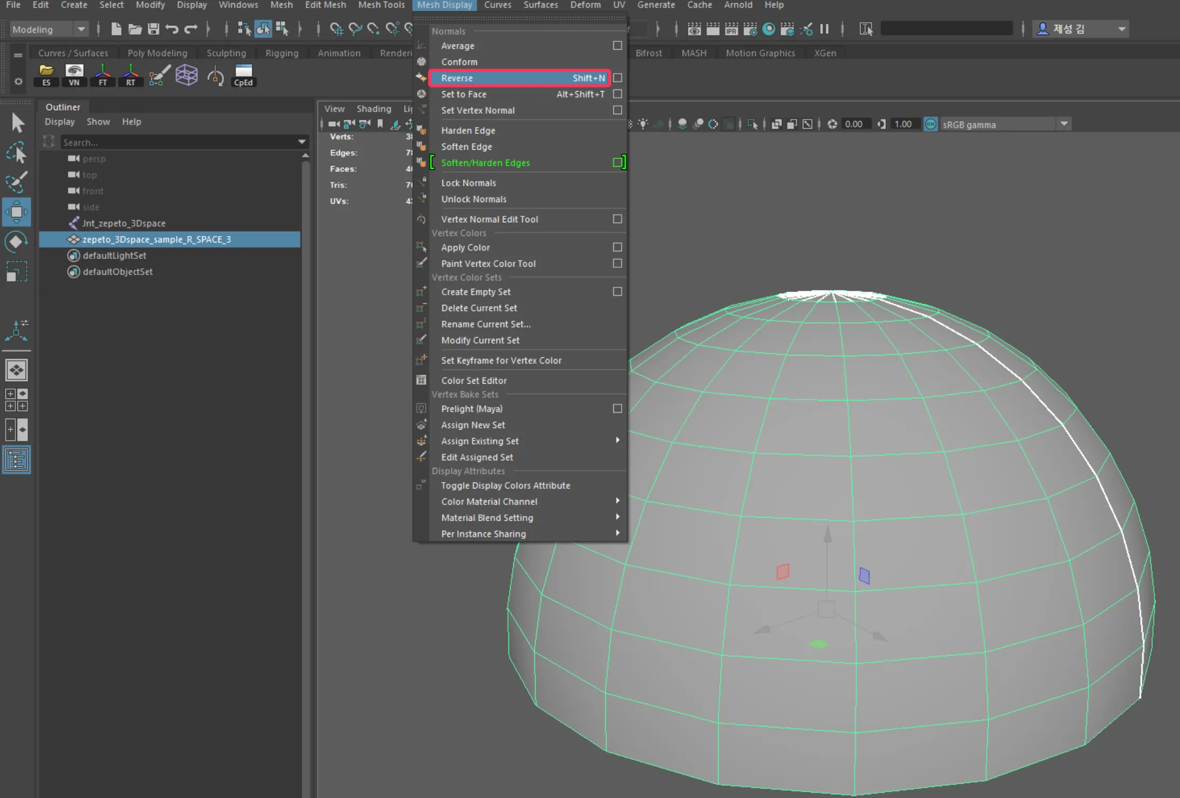Image resolution: width=1180 pixels, height=798 pixels.
Task: Open Create Empty Set option box
Action: 617,292
